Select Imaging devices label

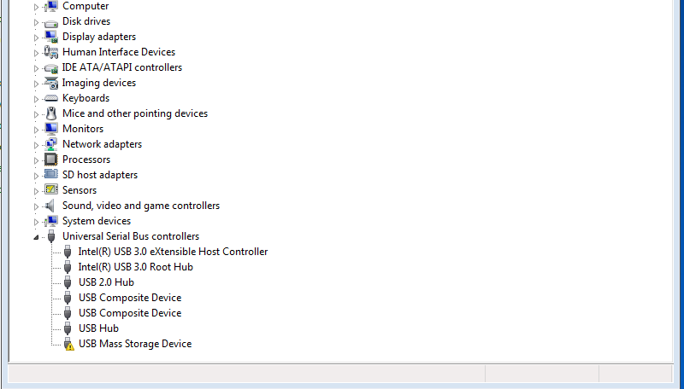(99, 83)
